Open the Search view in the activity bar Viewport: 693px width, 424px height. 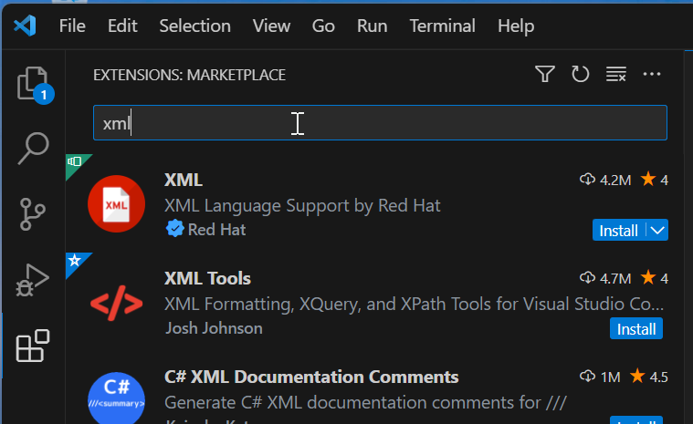pos(33,149)
